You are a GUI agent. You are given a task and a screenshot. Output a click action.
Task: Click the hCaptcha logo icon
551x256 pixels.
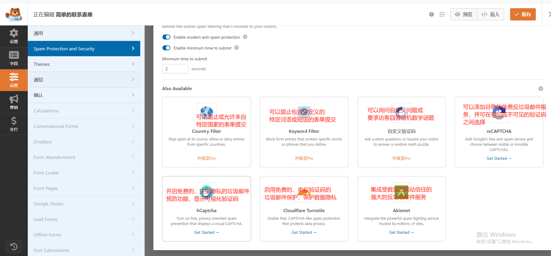(207, 192)
